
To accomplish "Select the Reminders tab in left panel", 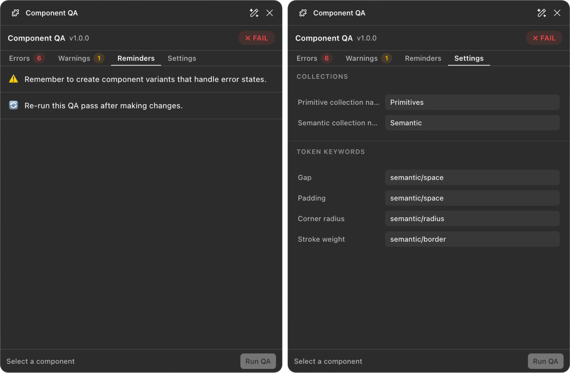I will coord(136,58).
